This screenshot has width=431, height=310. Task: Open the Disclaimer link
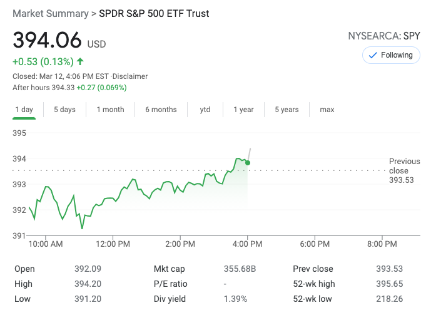(130, 76)
